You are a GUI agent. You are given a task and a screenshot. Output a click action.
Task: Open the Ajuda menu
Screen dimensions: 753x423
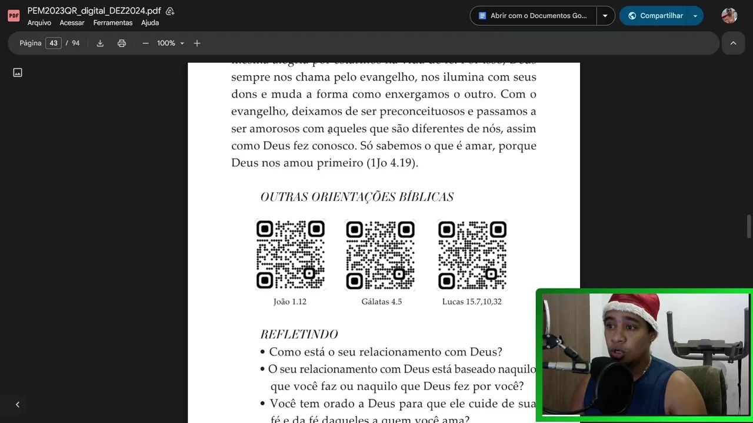tap(150, 23)
